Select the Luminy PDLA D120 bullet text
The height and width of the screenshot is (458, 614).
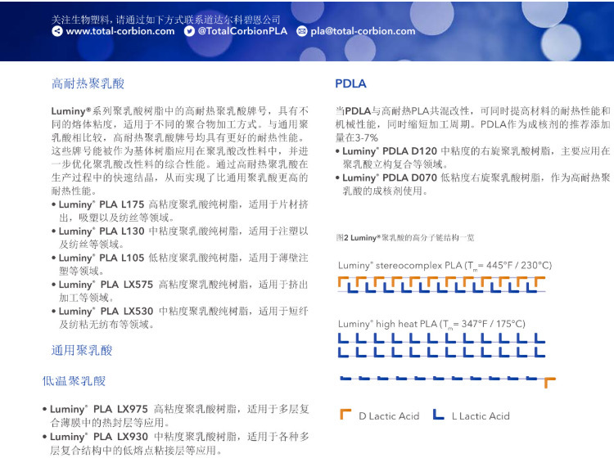point(472,157)
